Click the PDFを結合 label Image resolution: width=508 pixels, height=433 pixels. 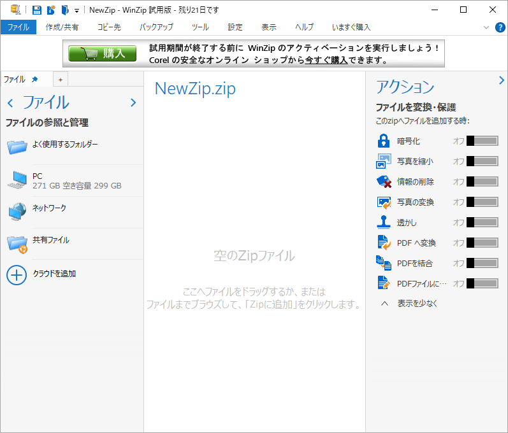(415, 264)
